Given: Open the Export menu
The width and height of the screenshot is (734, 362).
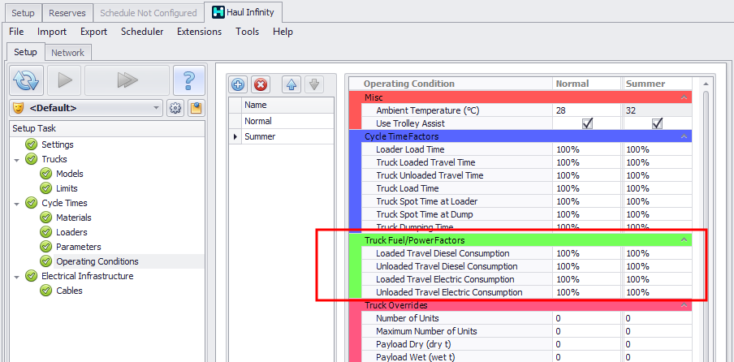Looking at the screenshot, I should 93,32.
